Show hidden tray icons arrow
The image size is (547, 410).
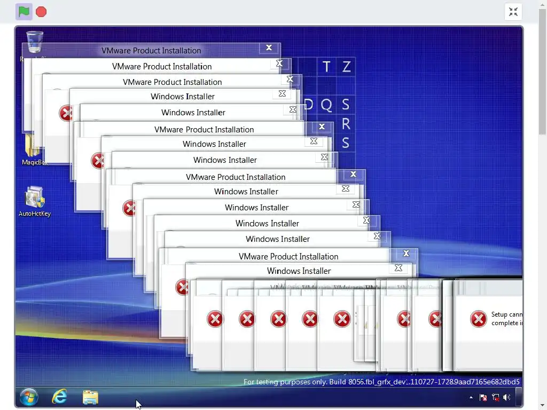[471, 397]
